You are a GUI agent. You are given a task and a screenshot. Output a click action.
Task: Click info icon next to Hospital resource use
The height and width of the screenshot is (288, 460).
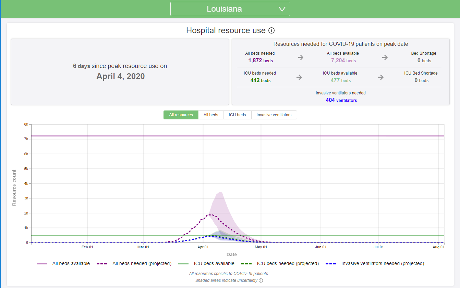point(271,30)
